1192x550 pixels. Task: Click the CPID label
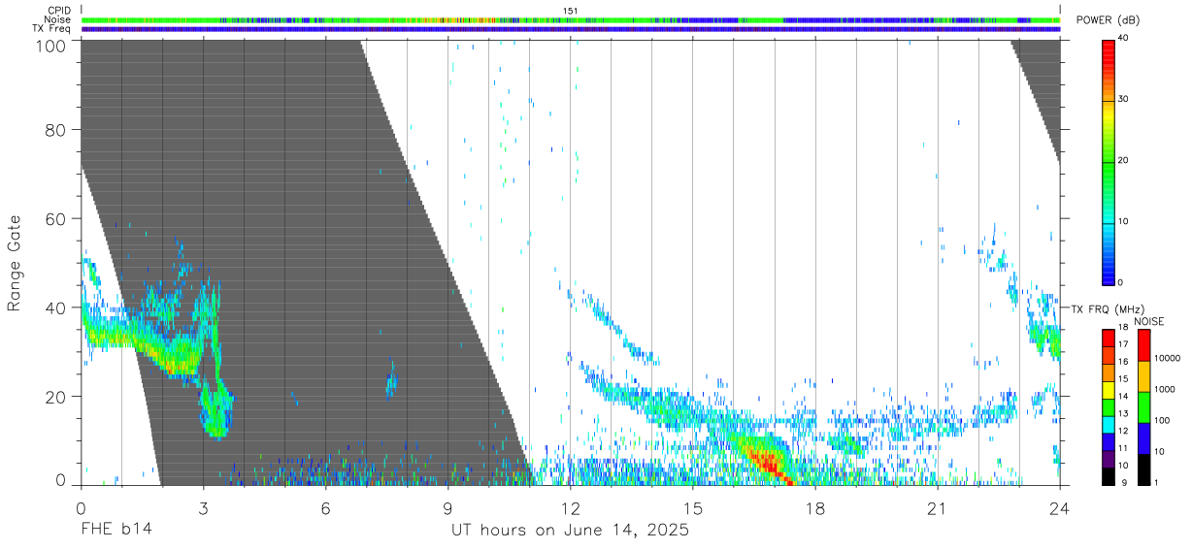pos(58,11)
